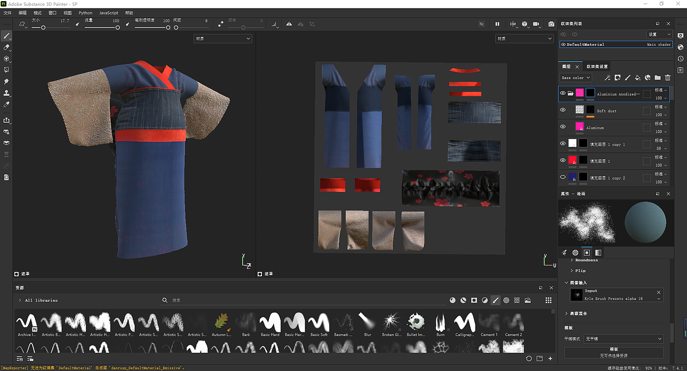Create new folder in the Layers panel
Screen dimensions: 687x371
(x=657, y=78)
